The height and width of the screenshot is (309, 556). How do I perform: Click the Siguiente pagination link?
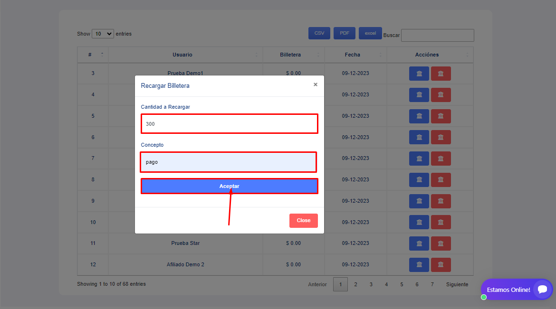[x=457, y=284]
